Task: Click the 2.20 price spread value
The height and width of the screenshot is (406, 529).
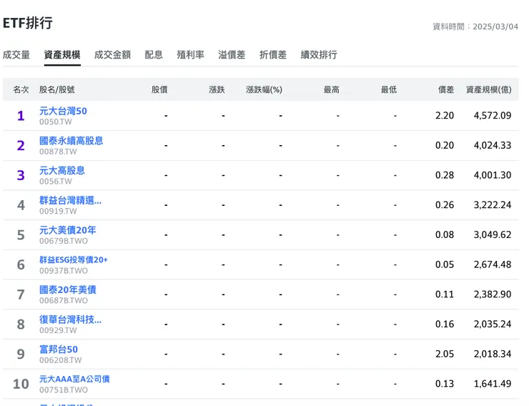Action: pyautogui.click(x=445, y=116)
